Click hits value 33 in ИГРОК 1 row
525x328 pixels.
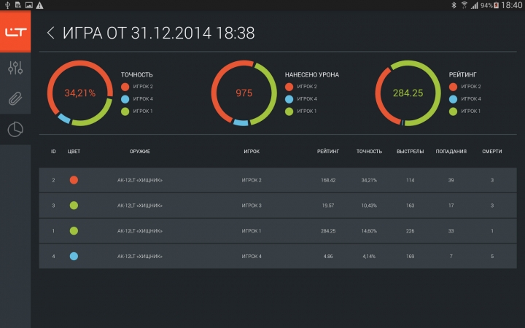(x=451, y=231)
